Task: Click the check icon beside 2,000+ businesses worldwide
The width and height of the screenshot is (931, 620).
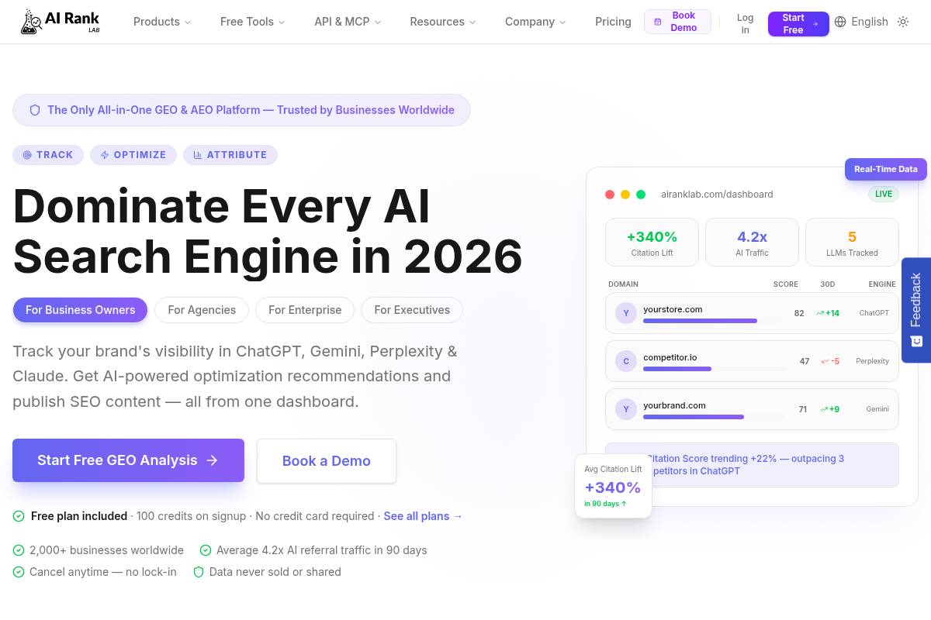Action: 19,550
